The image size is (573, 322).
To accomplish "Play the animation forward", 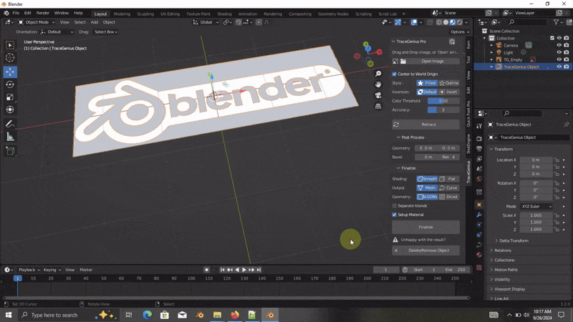I will pos(244,270).
